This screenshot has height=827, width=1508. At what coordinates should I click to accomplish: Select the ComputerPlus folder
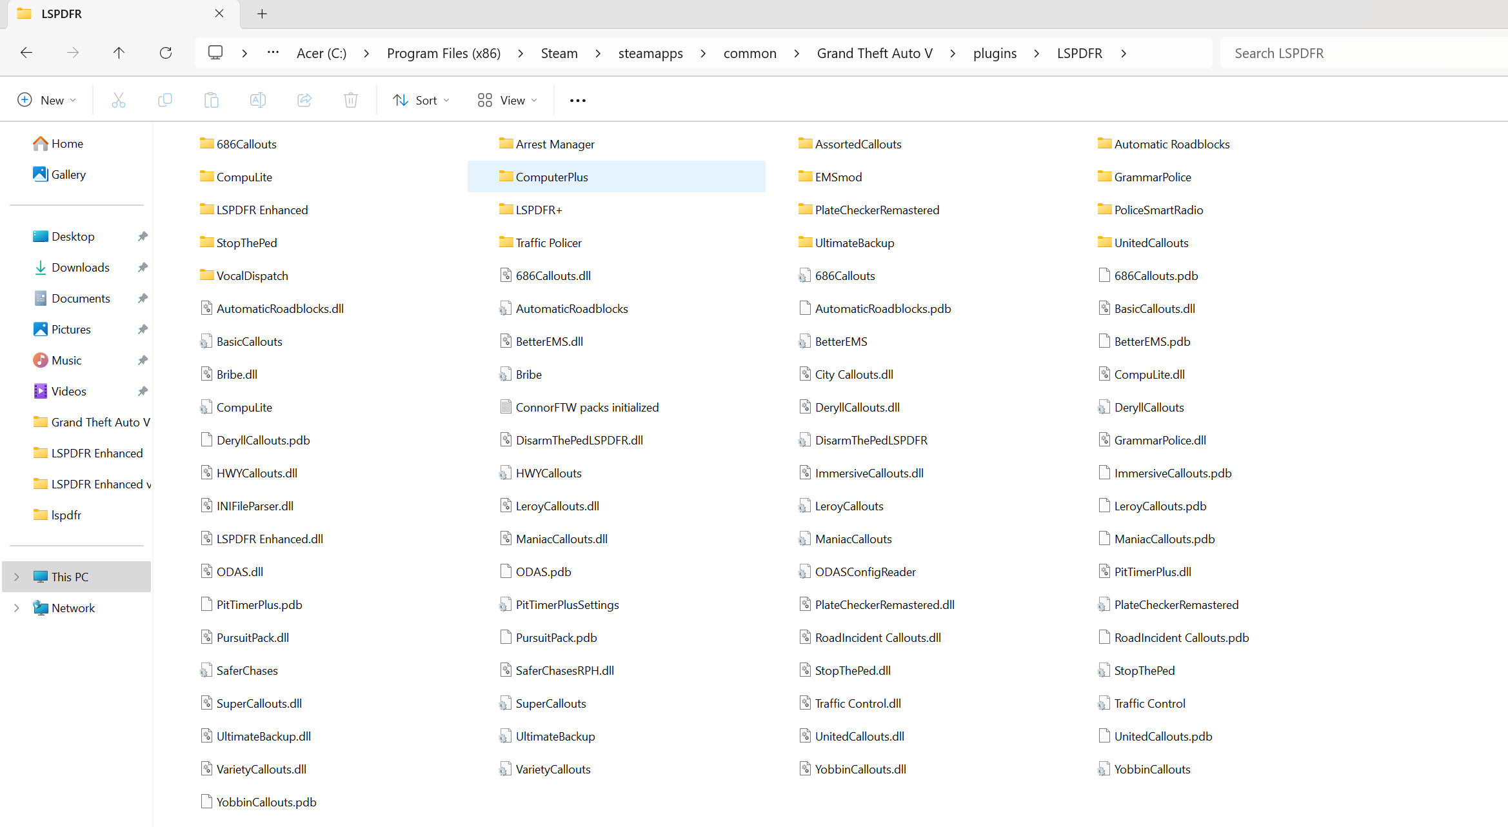coord(552,177)
